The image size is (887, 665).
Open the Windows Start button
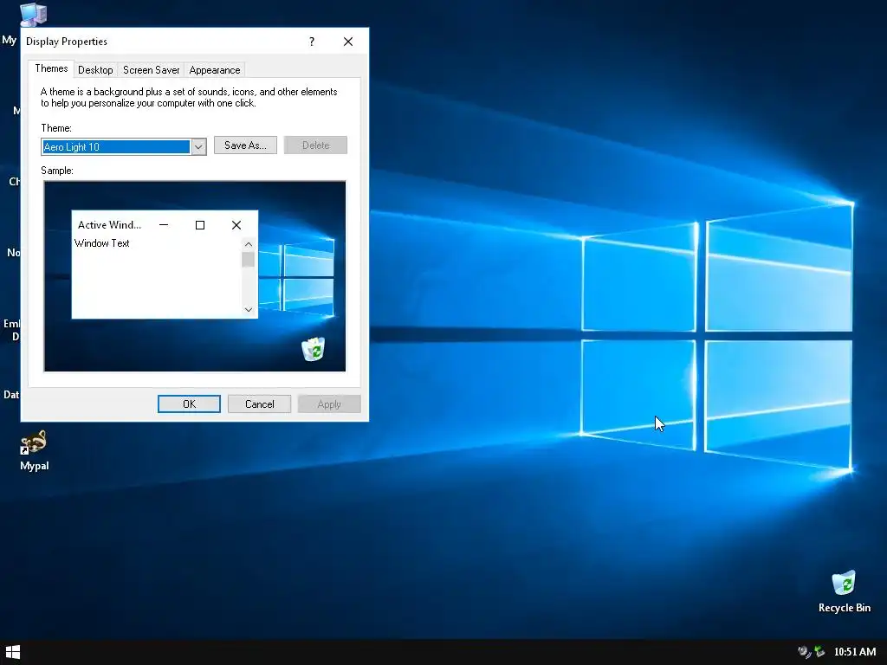point(12,652)
